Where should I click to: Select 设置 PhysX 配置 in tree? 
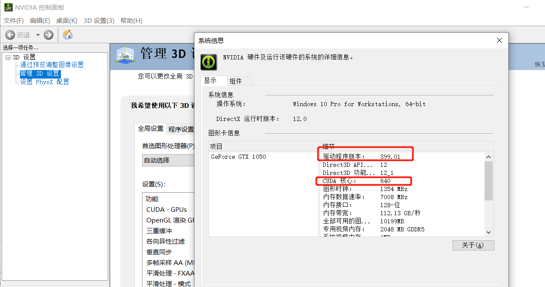[x=45, y=82]
